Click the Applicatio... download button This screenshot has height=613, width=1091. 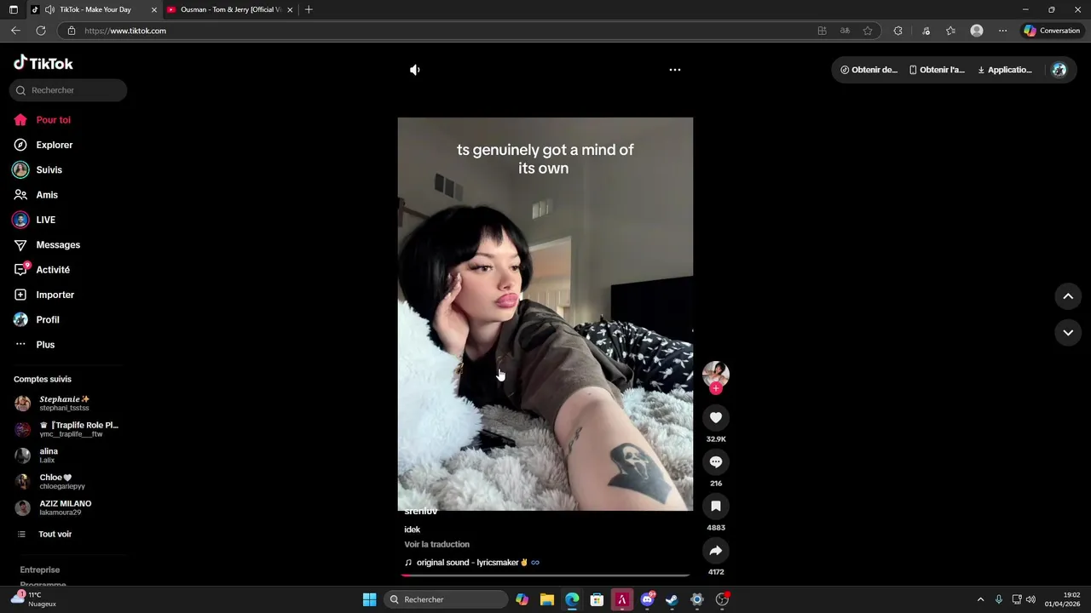(1005, 70)
